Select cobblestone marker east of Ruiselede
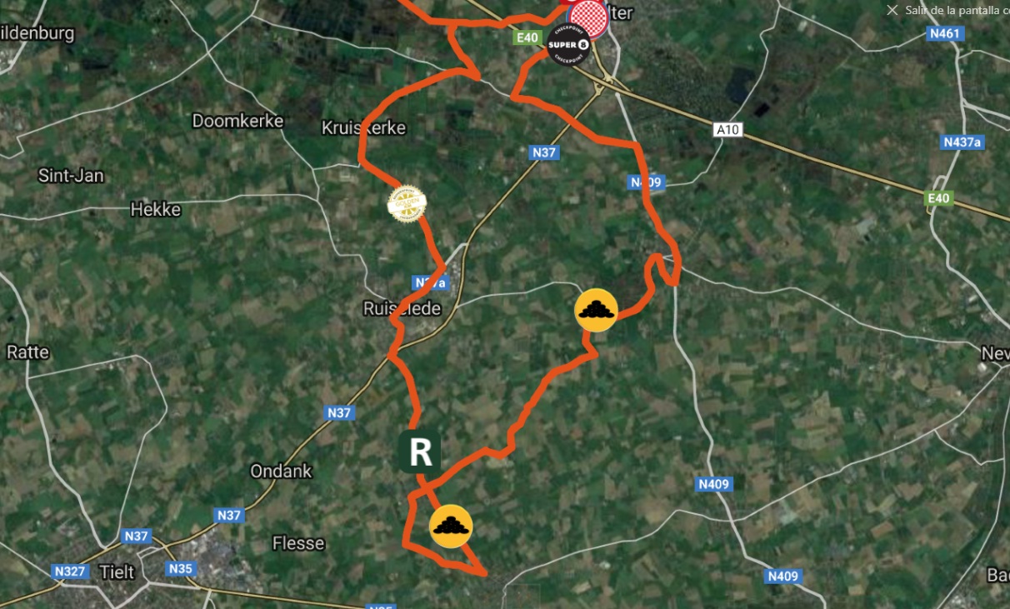The height and width of the screenshot is (609, 1010). 597,310
